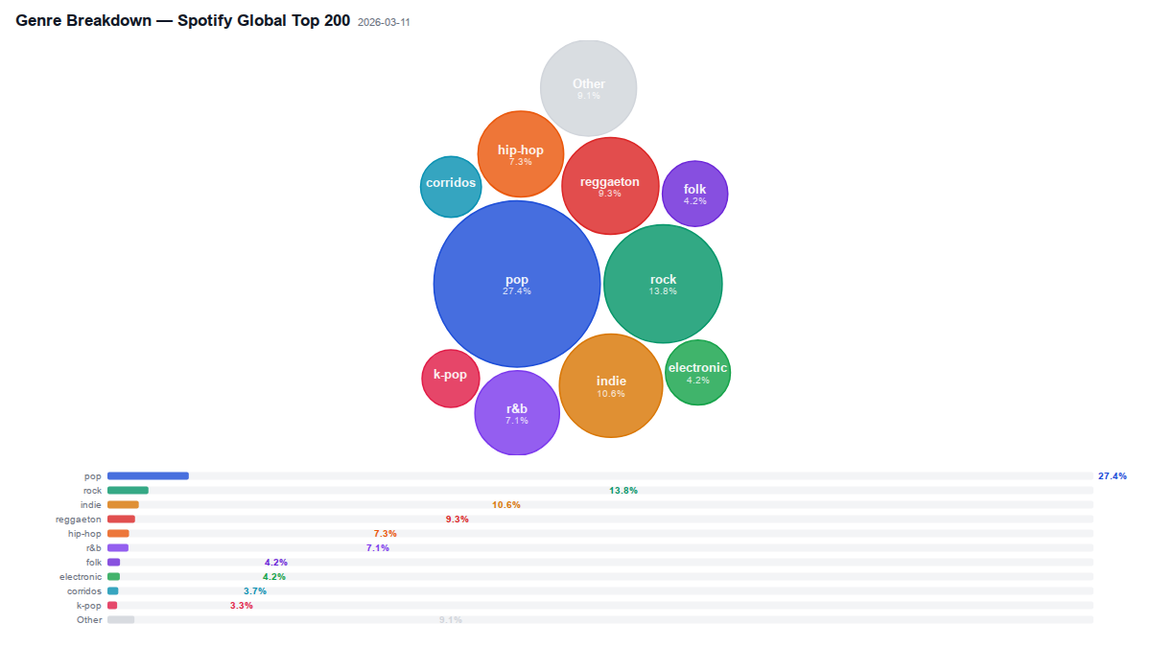Click the indie bubble in the chart

611,385
